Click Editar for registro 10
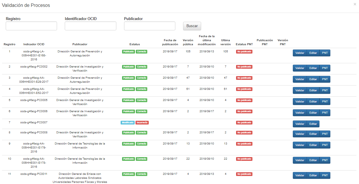This screenshot has height=184, width=359. pyautogui.click(x=313, y=160)
